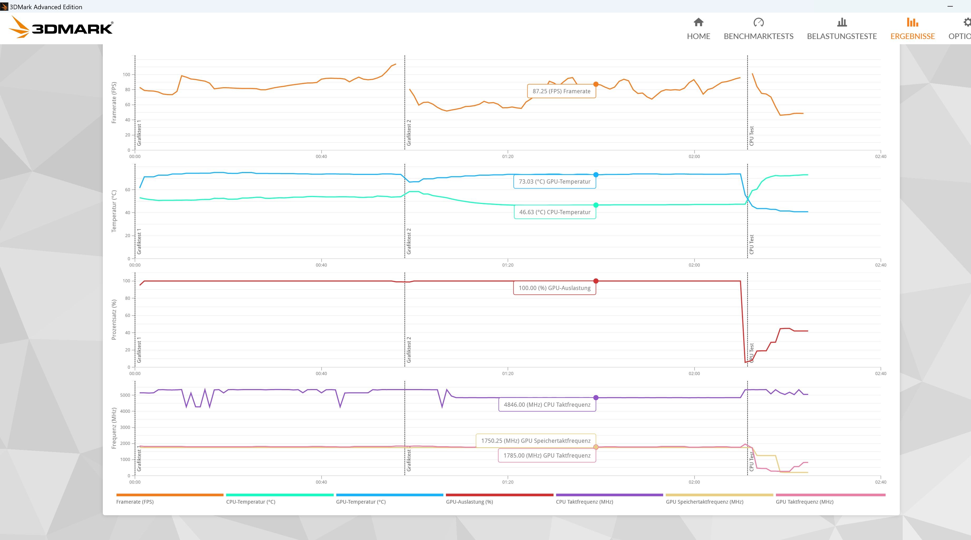Minimize the 3DMark window

point(950,6)
